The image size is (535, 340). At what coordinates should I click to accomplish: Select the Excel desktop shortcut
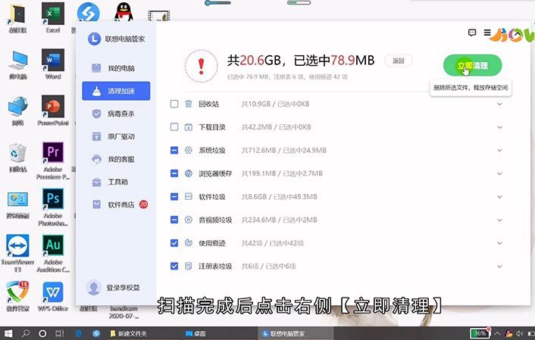click(x=53, y=18)
